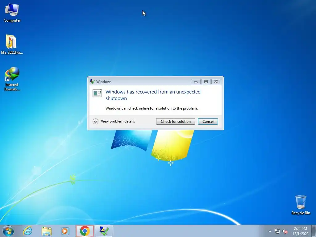Select the Recycle Bin icon

click(301, 205)
